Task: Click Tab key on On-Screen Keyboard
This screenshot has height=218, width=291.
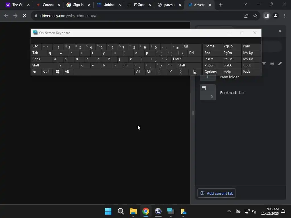Action: tap(39, 53)
